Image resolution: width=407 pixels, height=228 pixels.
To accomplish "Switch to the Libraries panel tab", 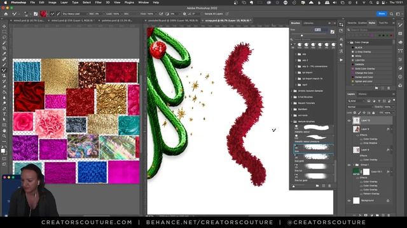I will (308, 23).
